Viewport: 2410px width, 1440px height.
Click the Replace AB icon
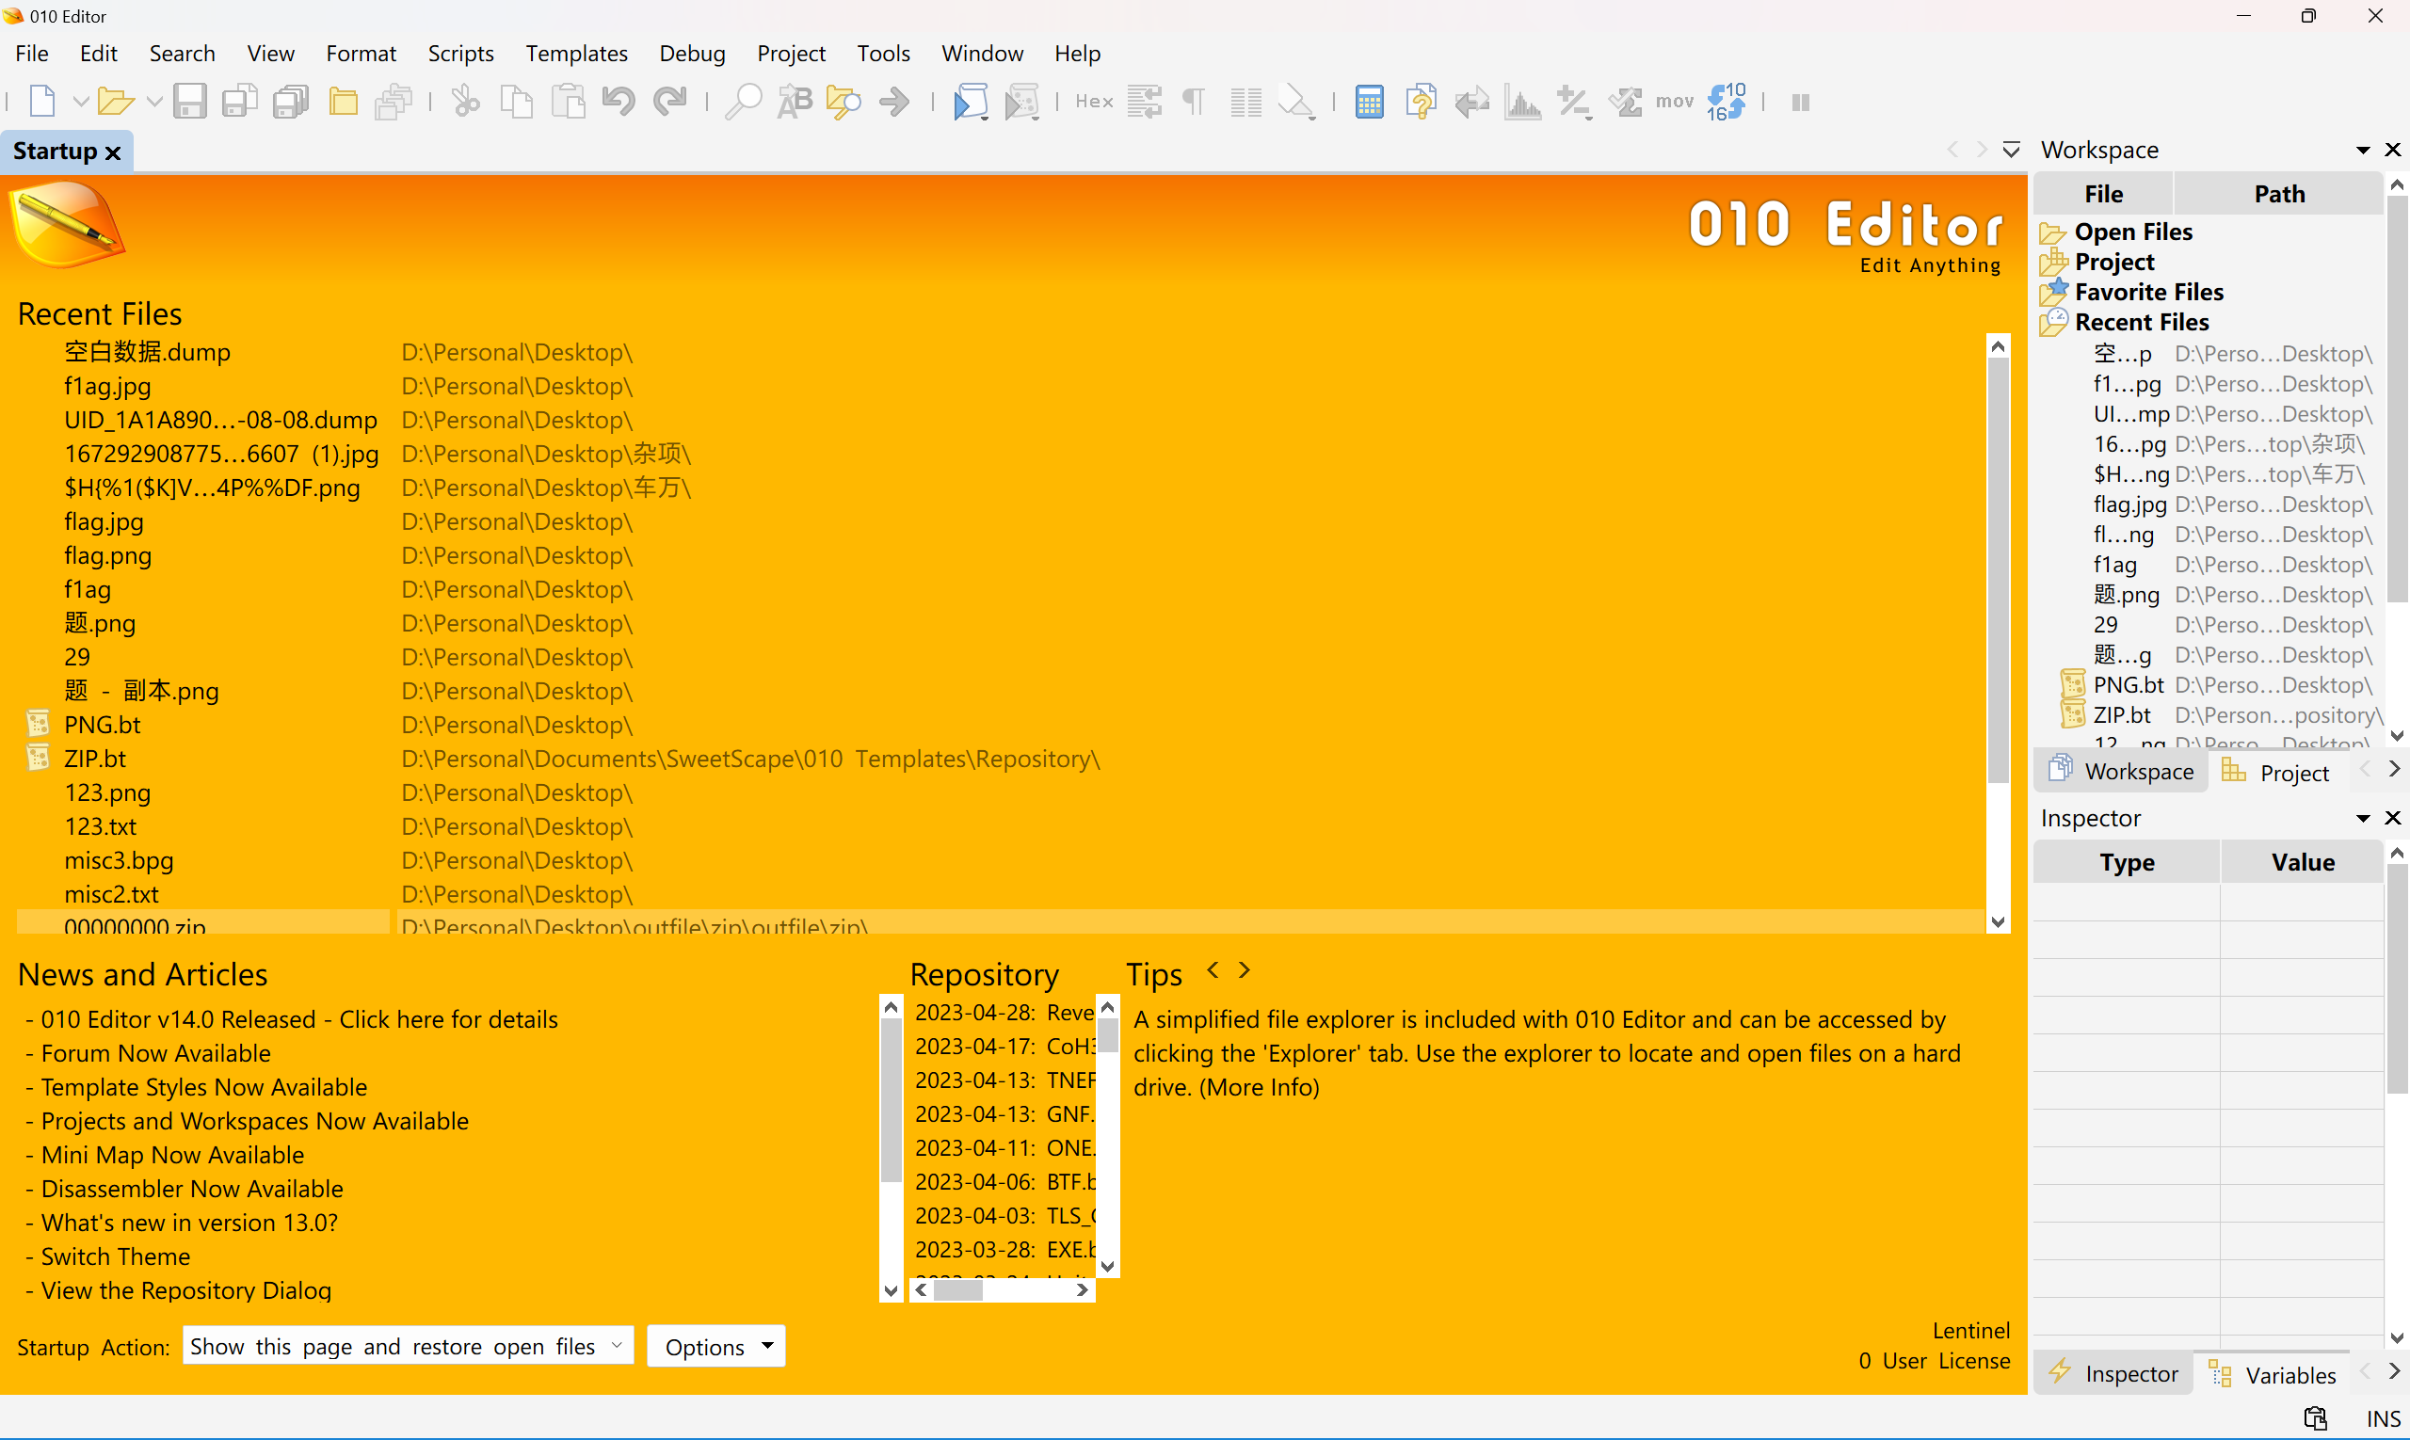(794, 101)
